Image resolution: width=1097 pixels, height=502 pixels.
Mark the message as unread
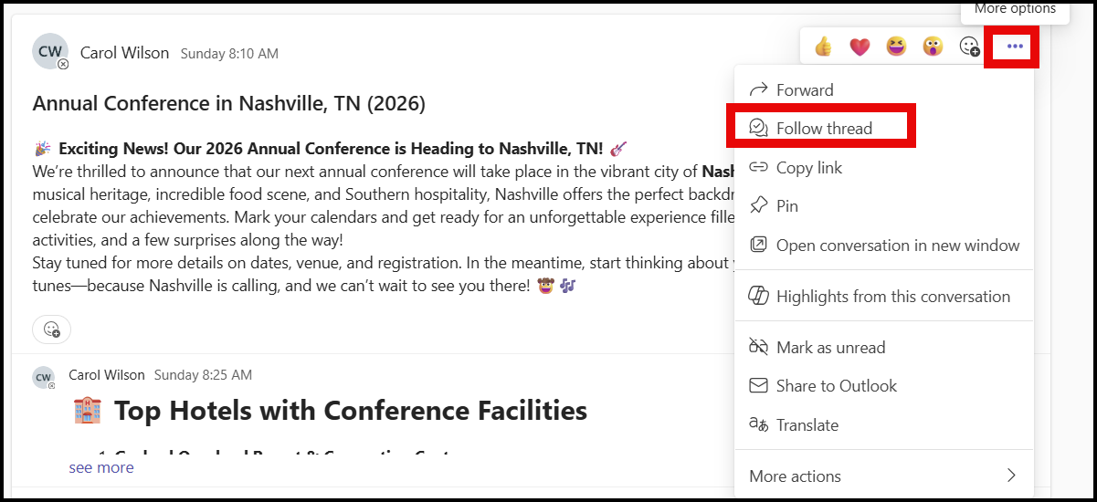pos(829,348)
